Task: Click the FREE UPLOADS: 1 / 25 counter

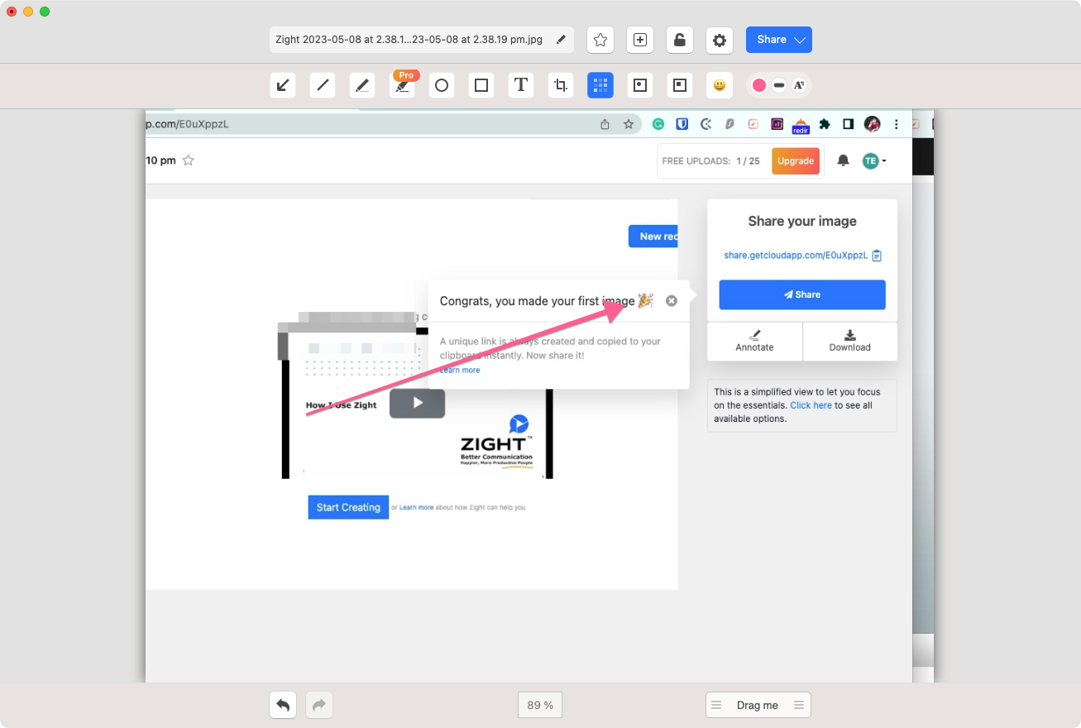Action: (x=711, y=161)
